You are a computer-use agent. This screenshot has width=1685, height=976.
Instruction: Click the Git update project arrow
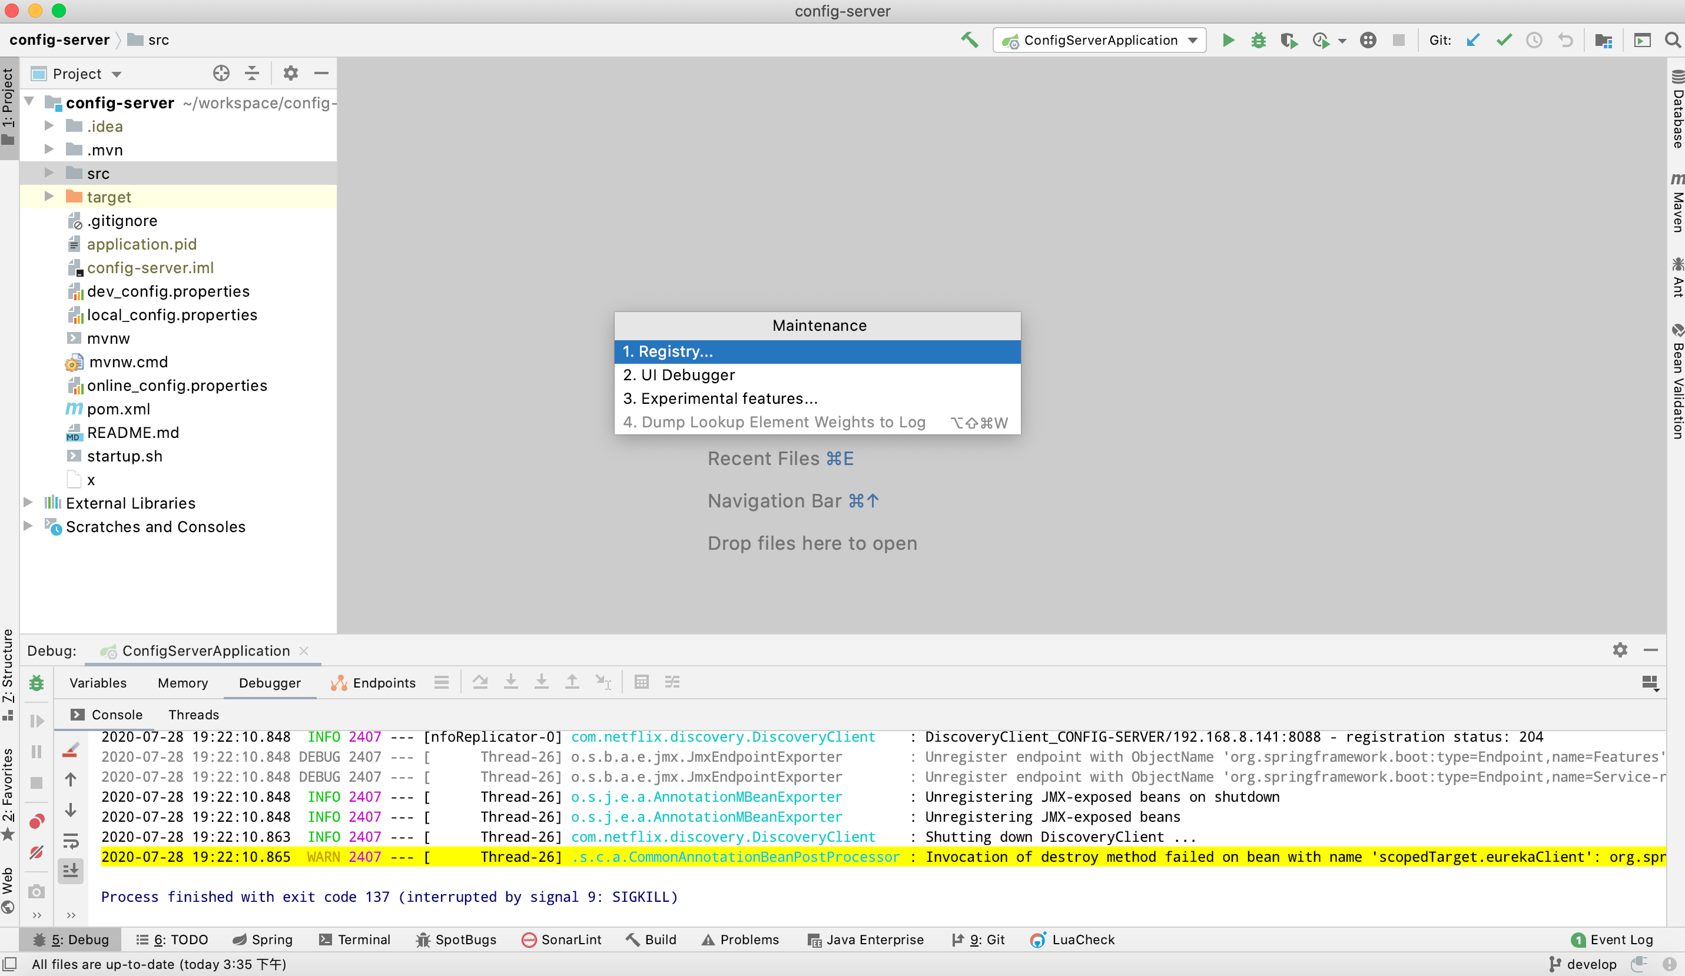point(1473,40)
